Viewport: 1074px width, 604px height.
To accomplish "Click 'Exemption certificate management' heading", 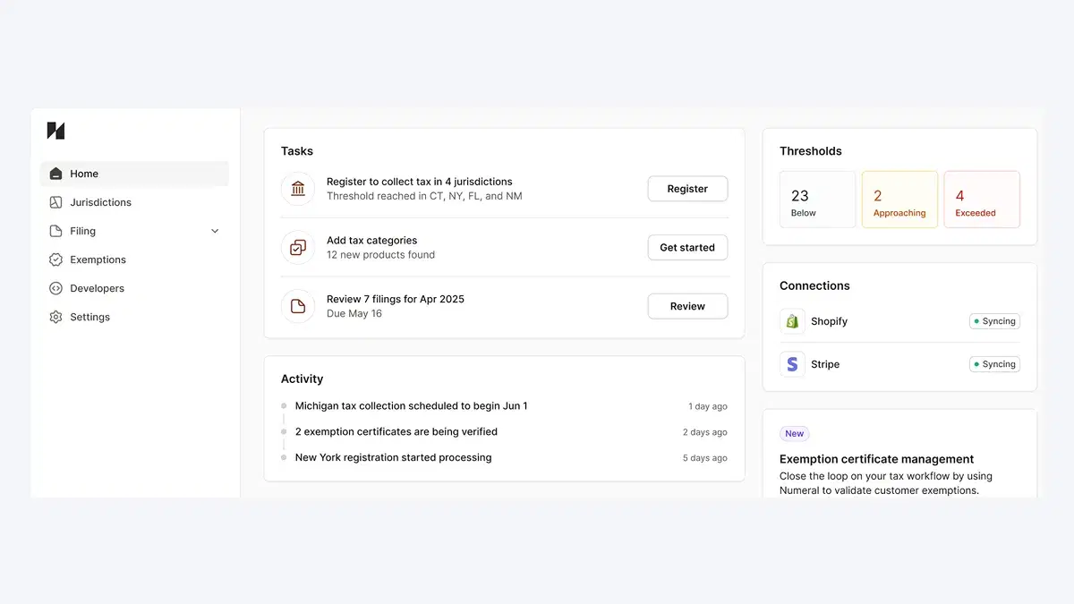I will 877,459.
